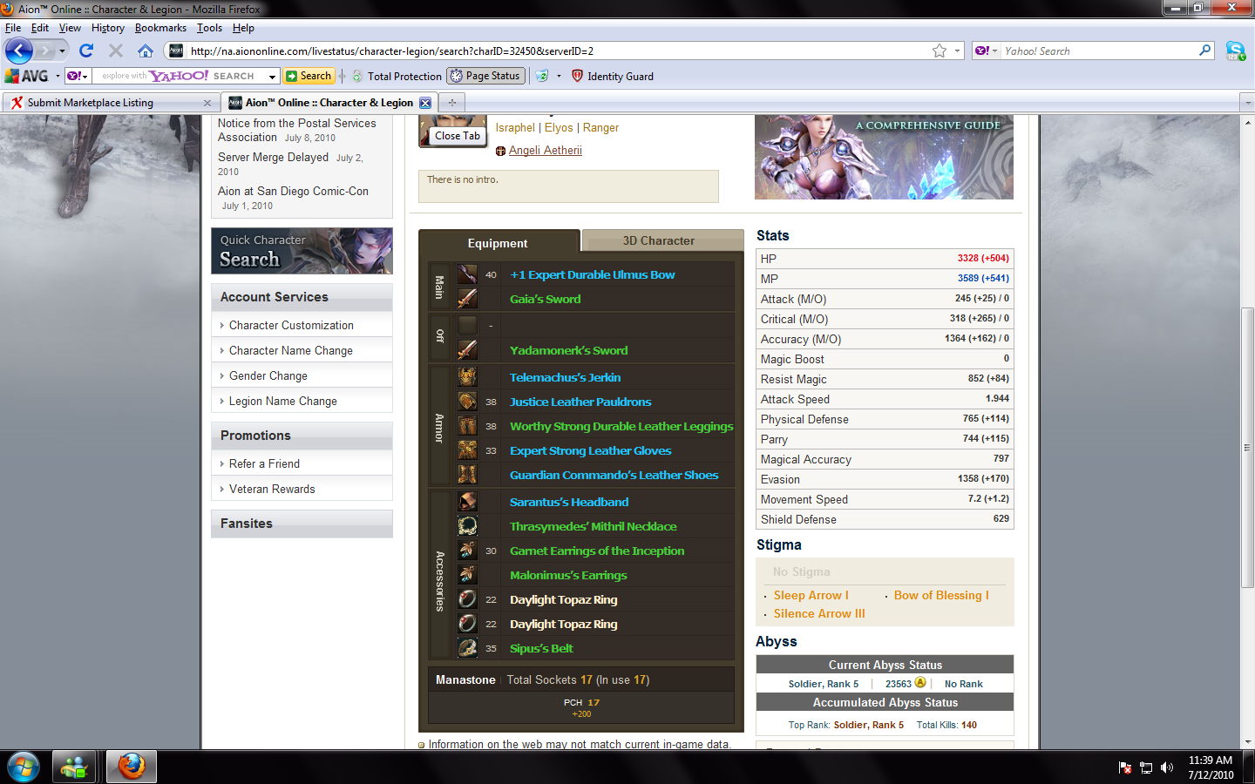Click the Firefox Back navigation button
The width and height of the screenshot is (1255, 784).
pyautogui.click(x=19, y=51)
